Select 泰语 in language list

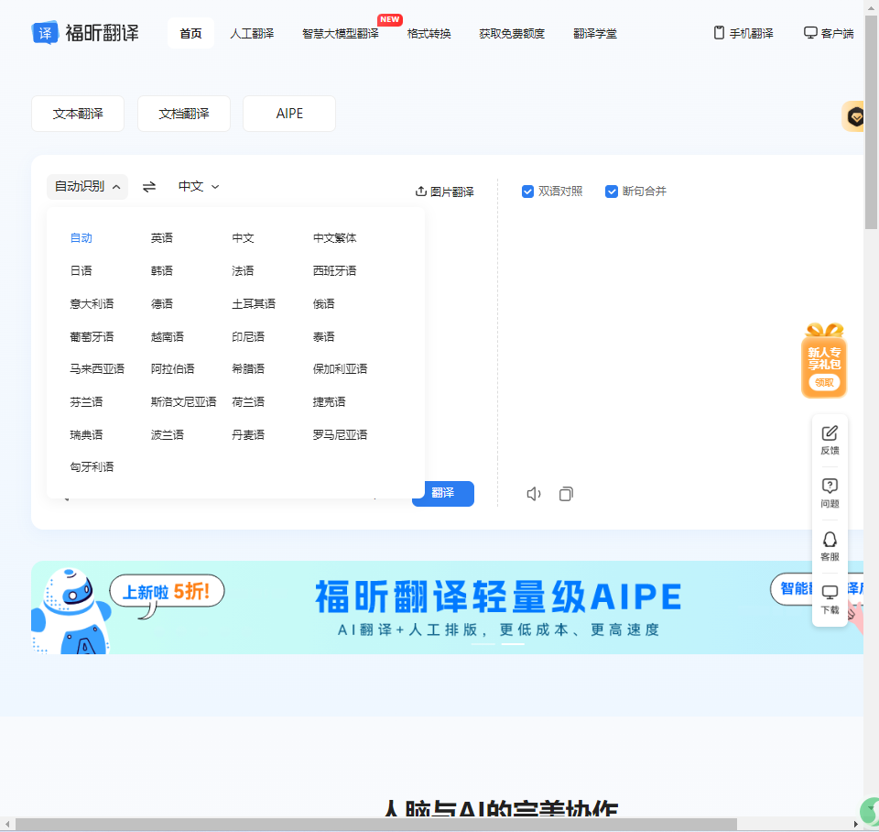pyautogui.click(x=323, y=336)
